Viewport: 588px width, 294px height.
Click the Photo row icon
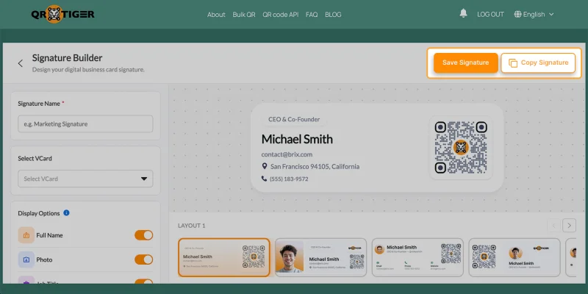pos(26,259)
